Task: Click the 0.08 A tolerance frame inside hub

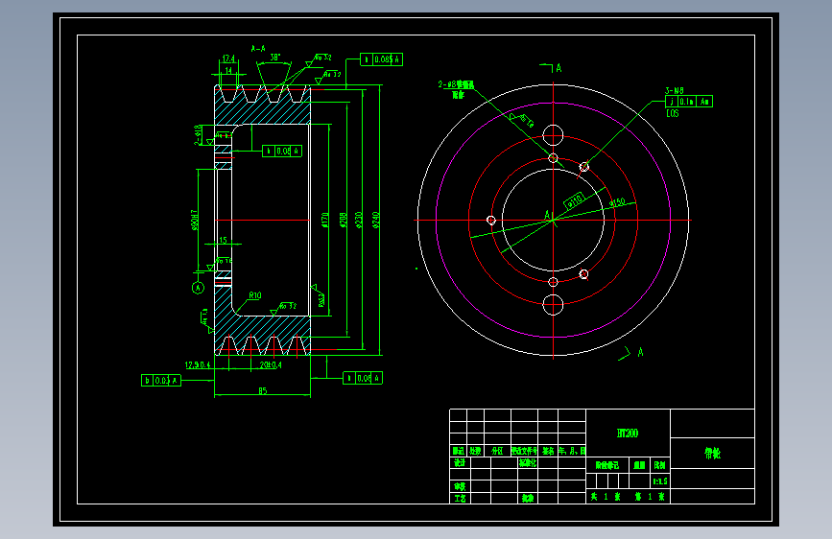Action: [282, 152]
